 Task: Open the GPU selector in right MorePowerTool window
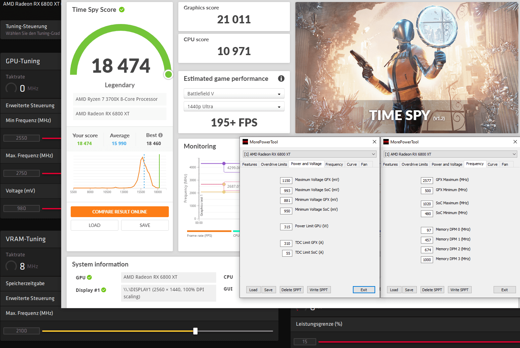(x=450, y=154)
